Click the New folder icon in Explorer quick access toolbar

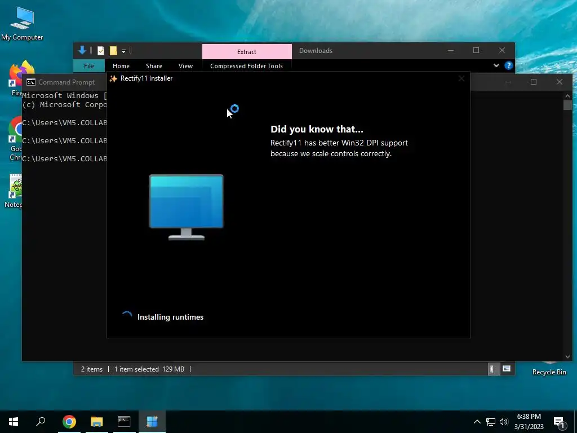click(113, 51)
